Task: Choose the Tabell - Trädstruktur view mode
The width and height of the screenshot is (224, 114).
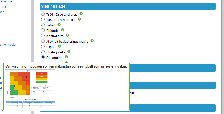Action: [x=43, y=19]
